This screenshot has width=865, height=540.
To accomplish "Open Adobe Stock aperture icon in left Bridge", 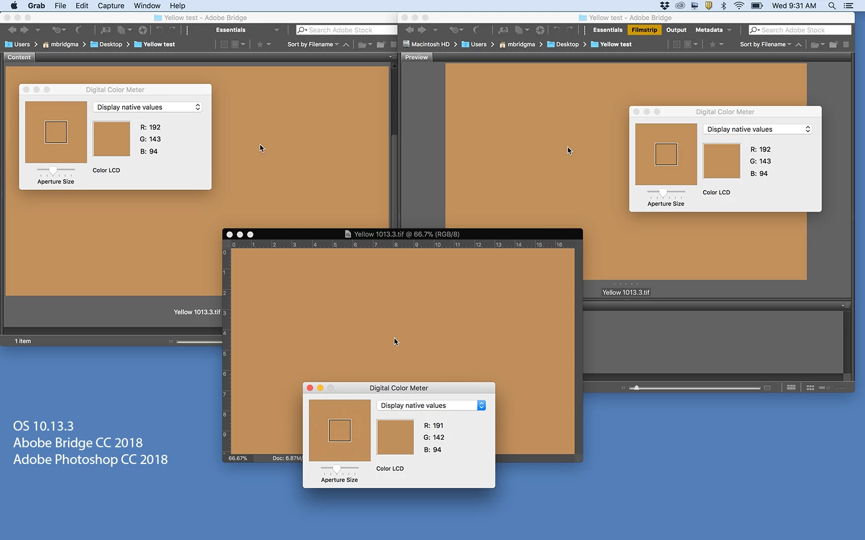I will click(142, 30).
